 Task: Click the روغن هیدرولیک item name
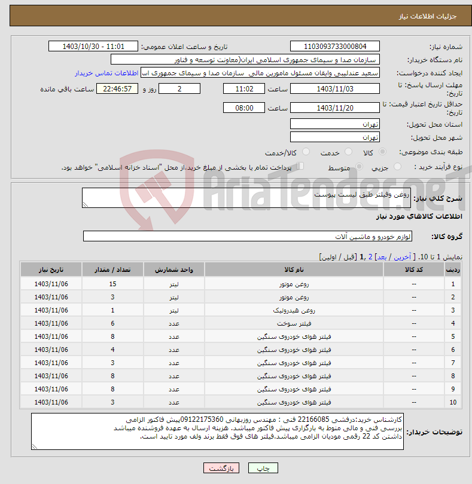click(294, 310)
